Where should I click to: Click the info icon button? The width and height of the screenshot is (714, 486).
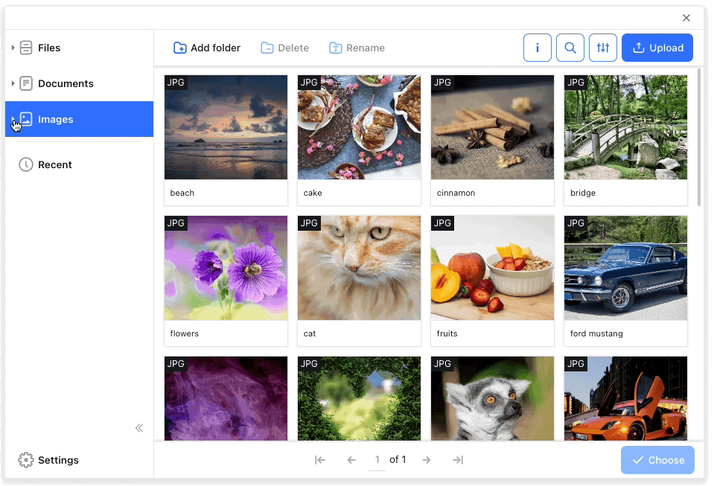coord(538,48)
